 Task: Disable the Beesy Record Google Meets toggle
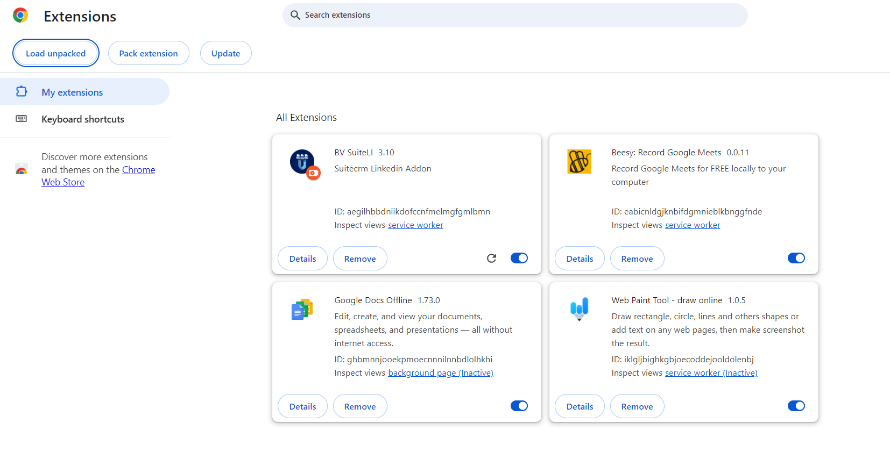tap(796, 258)
